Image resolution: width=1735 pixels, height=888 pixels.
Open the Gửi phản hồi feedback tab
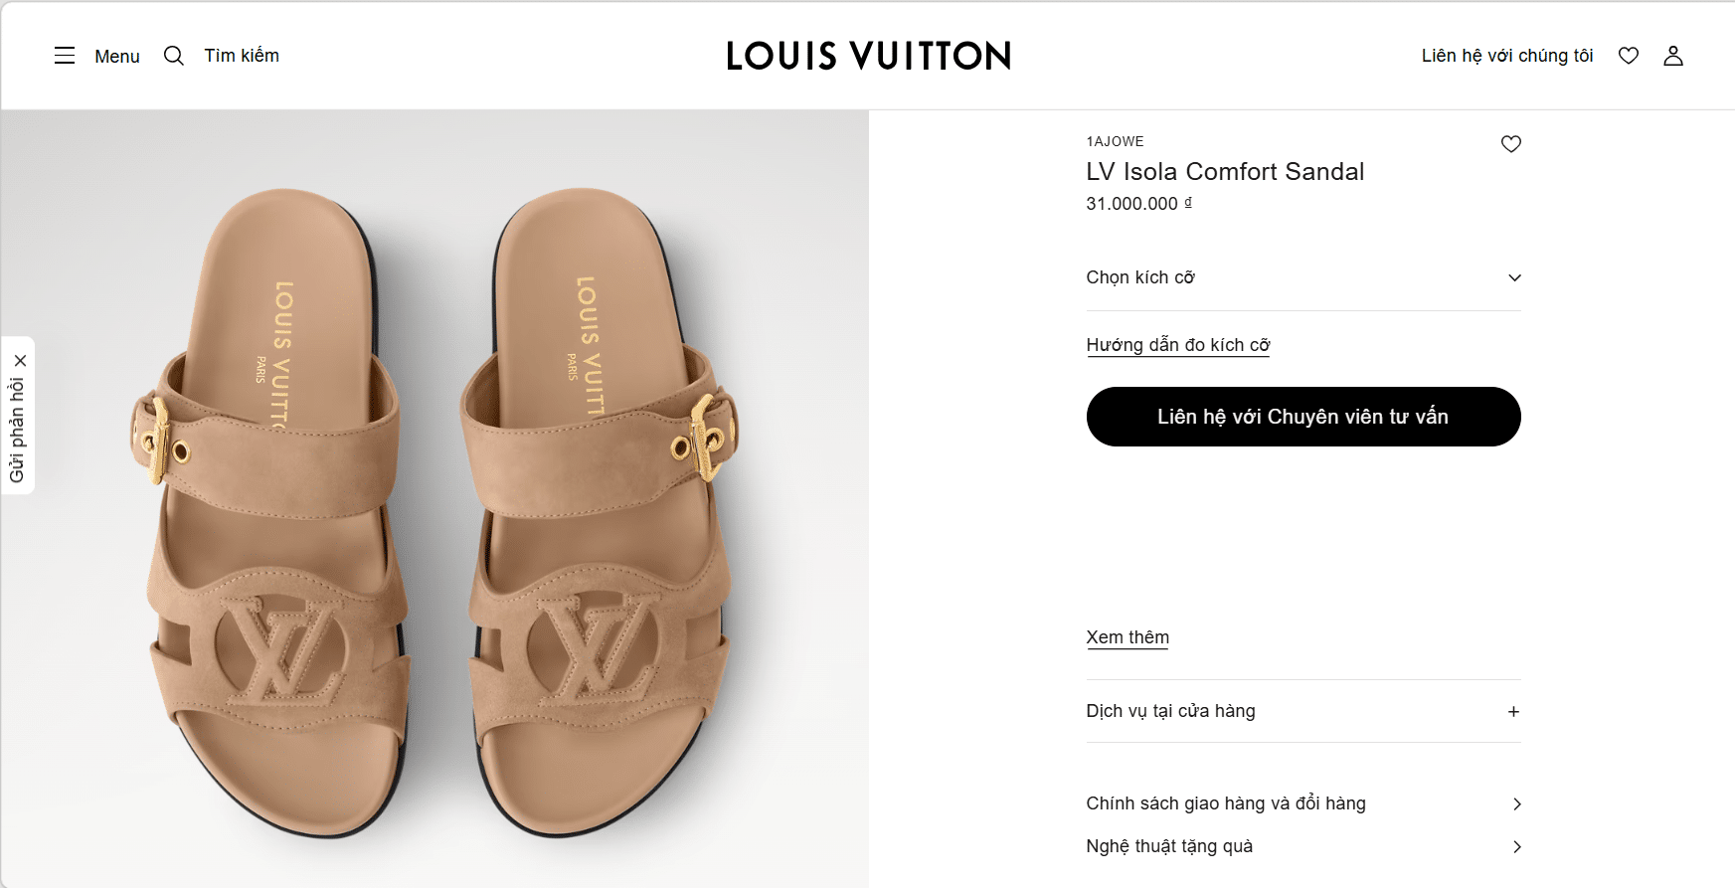coord(17,430)
